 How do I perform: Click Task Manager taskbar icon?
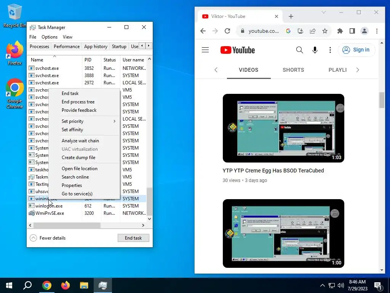coord(103,285)
